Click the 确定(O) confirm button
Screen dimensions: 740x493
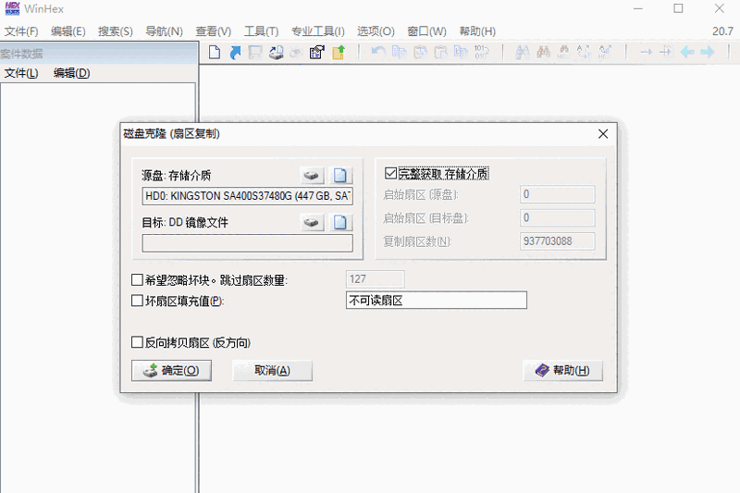171,371
